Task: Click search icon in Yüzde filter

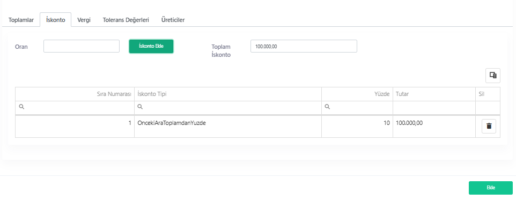Action: 327,107
